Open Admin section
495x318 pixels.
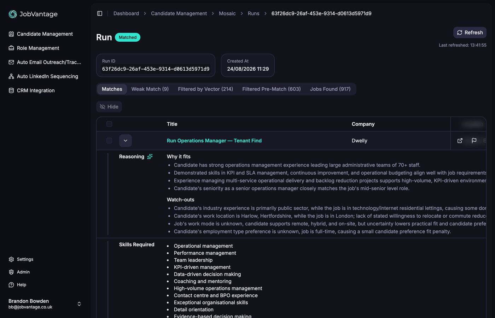[19, 272]
